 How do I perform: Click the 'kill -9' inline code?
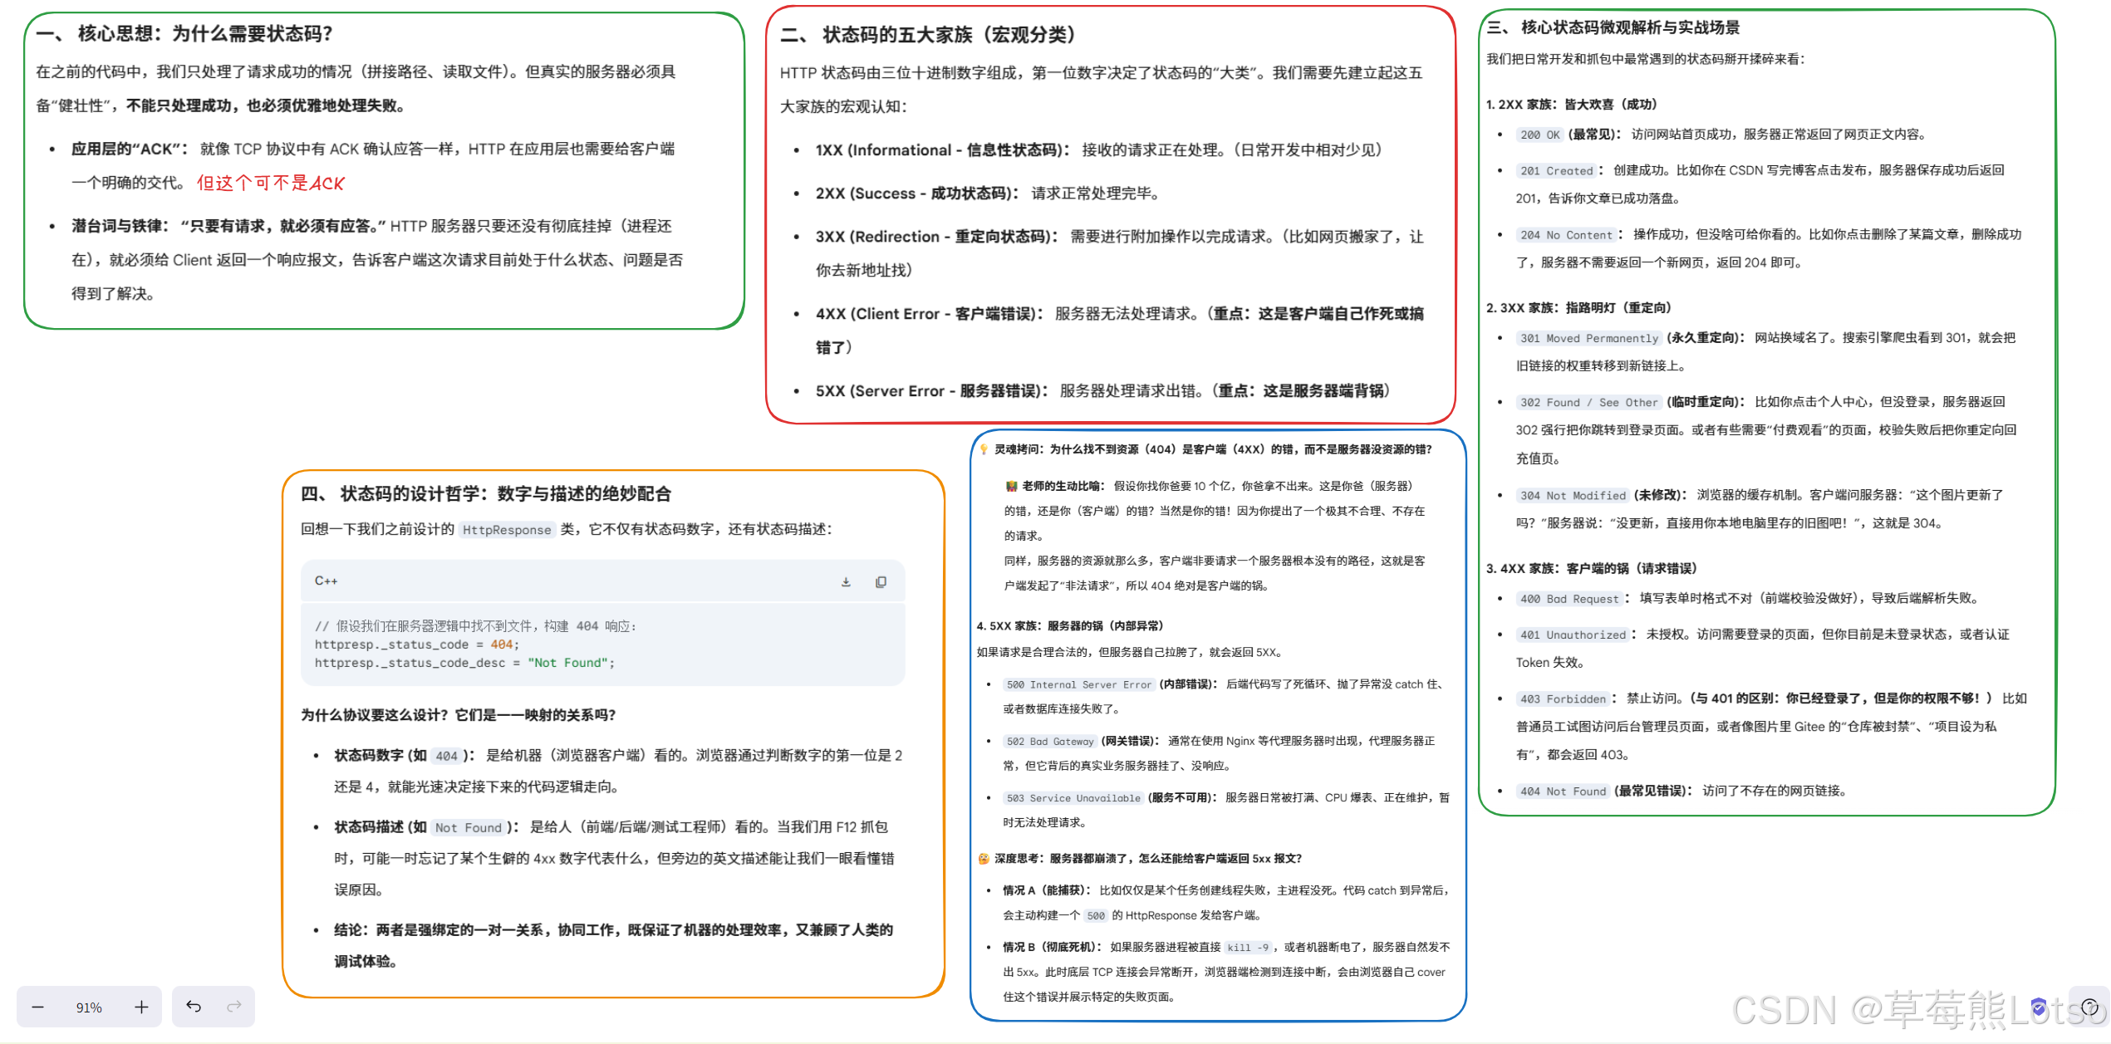(x=1249, y=948)
